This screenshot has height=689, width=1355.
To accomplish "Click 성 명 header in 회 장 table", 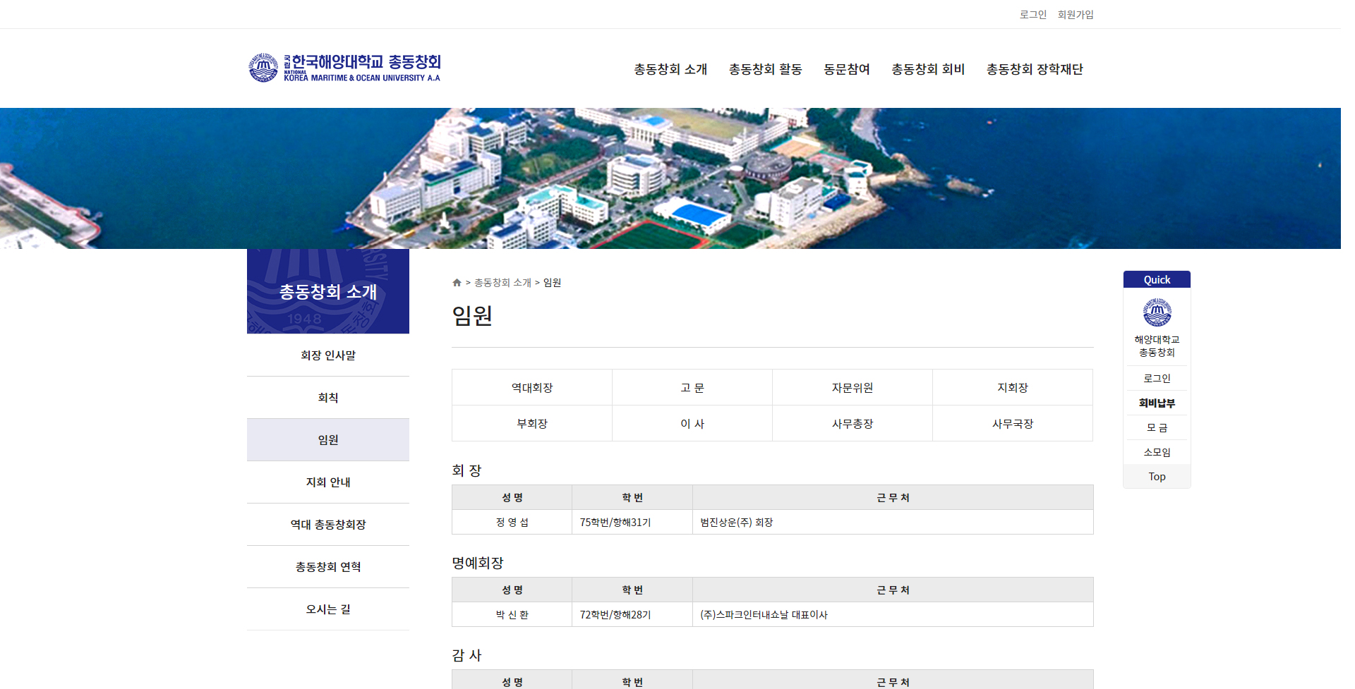I will pyautogui.click(x=512, y=498).
